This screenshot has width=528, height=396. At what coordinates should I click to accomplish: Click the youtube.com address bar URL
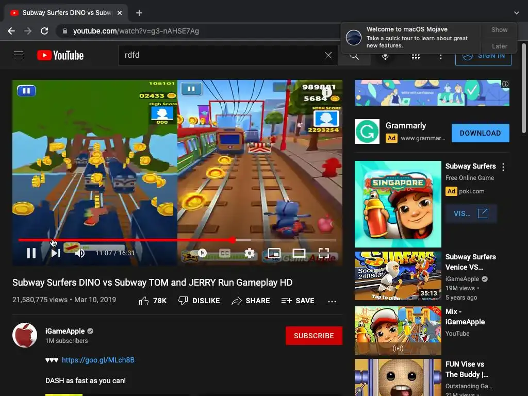click(x=136, y=31)
